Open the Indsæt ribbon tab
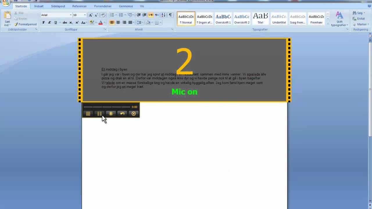Screen dimensions: 372x209 click(39, 6)
